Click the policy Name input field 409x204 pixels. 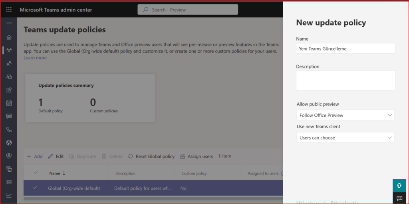345,48
